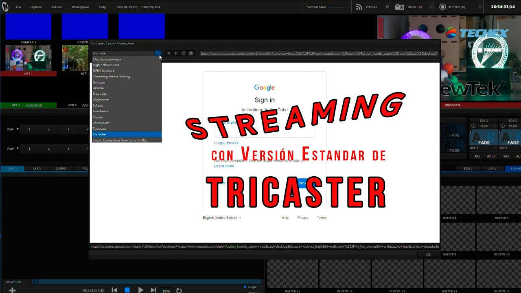
Task: Choose Create Connection from Current URL
Action: pyautogui.click(x=127, y=140)
